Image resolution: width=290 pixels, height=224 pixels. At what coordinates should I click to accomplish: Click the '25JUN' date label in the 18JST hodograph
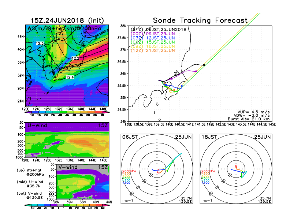point(263,137)
